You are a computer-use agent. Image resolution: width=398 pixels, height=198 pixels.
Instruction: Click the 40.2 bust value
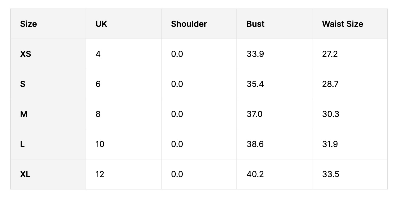coord(255,174)
